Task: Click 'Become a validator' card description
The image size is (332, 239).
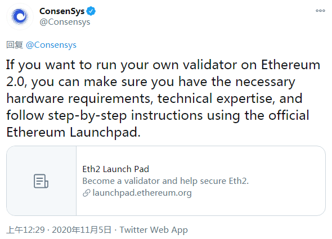Action: (x=165, y=181)
